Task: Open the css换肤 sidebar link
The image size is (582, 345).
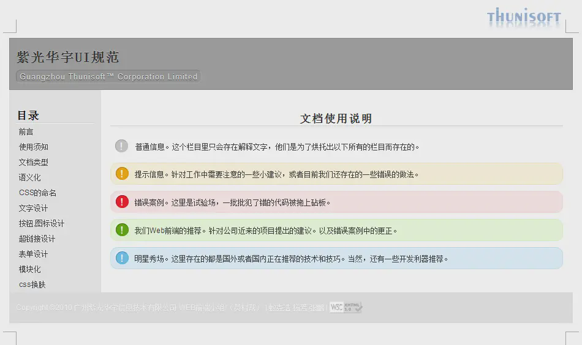Action: 32,284
